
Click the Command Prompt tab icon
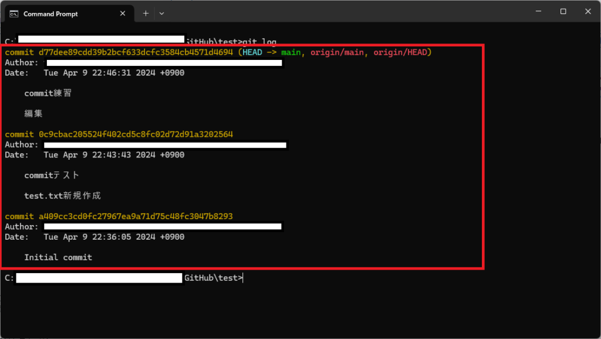[14, 14]
